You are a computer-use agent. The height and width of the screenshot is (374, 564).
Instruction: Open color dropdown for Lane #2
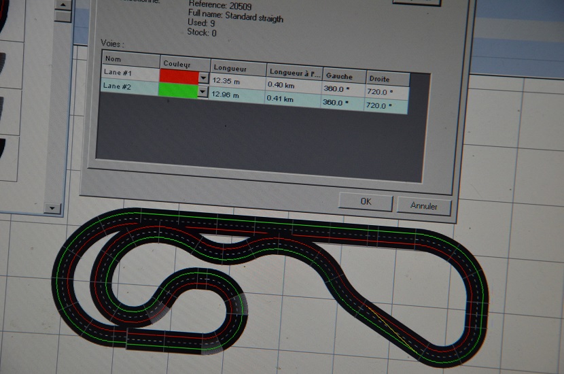[202, 92]
